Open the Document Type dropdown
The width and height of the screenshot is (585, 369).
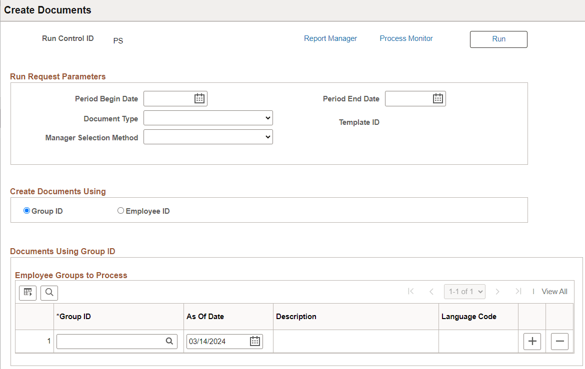(208, 118)
